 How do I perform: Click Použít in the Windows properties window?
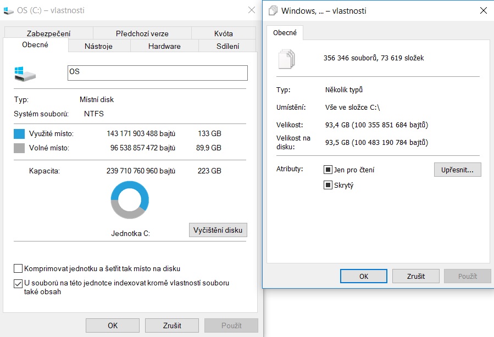(x=468, y=276)
